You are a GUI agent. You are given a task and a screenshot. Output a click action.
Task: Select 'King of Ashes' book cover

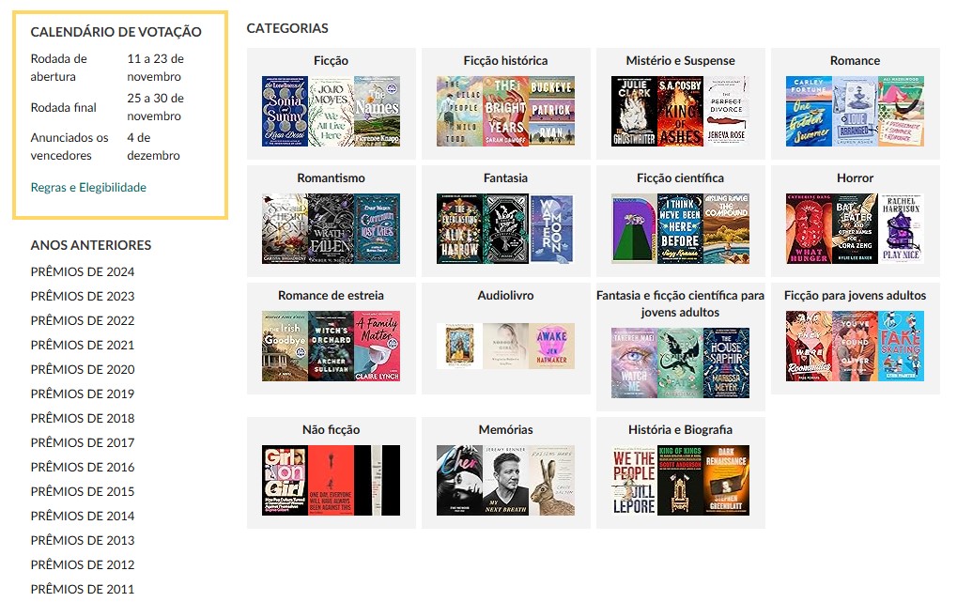(680, 111)
